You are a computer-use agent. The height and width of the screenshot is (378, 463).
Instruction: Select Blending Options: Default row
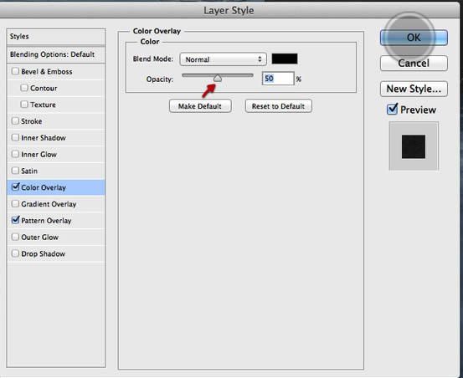click(x=56, y=54)
